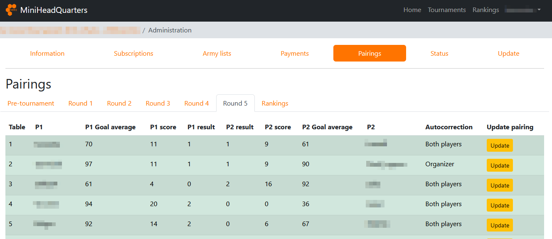
Task: Select the Pre-tournament pairings tab
Action: point(31,103)
